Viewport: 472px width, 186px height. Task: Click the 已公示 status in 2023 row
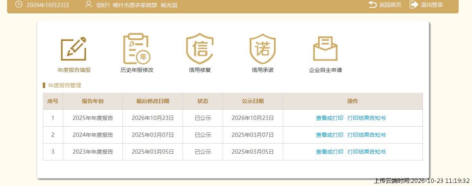(x=203, y=152)
